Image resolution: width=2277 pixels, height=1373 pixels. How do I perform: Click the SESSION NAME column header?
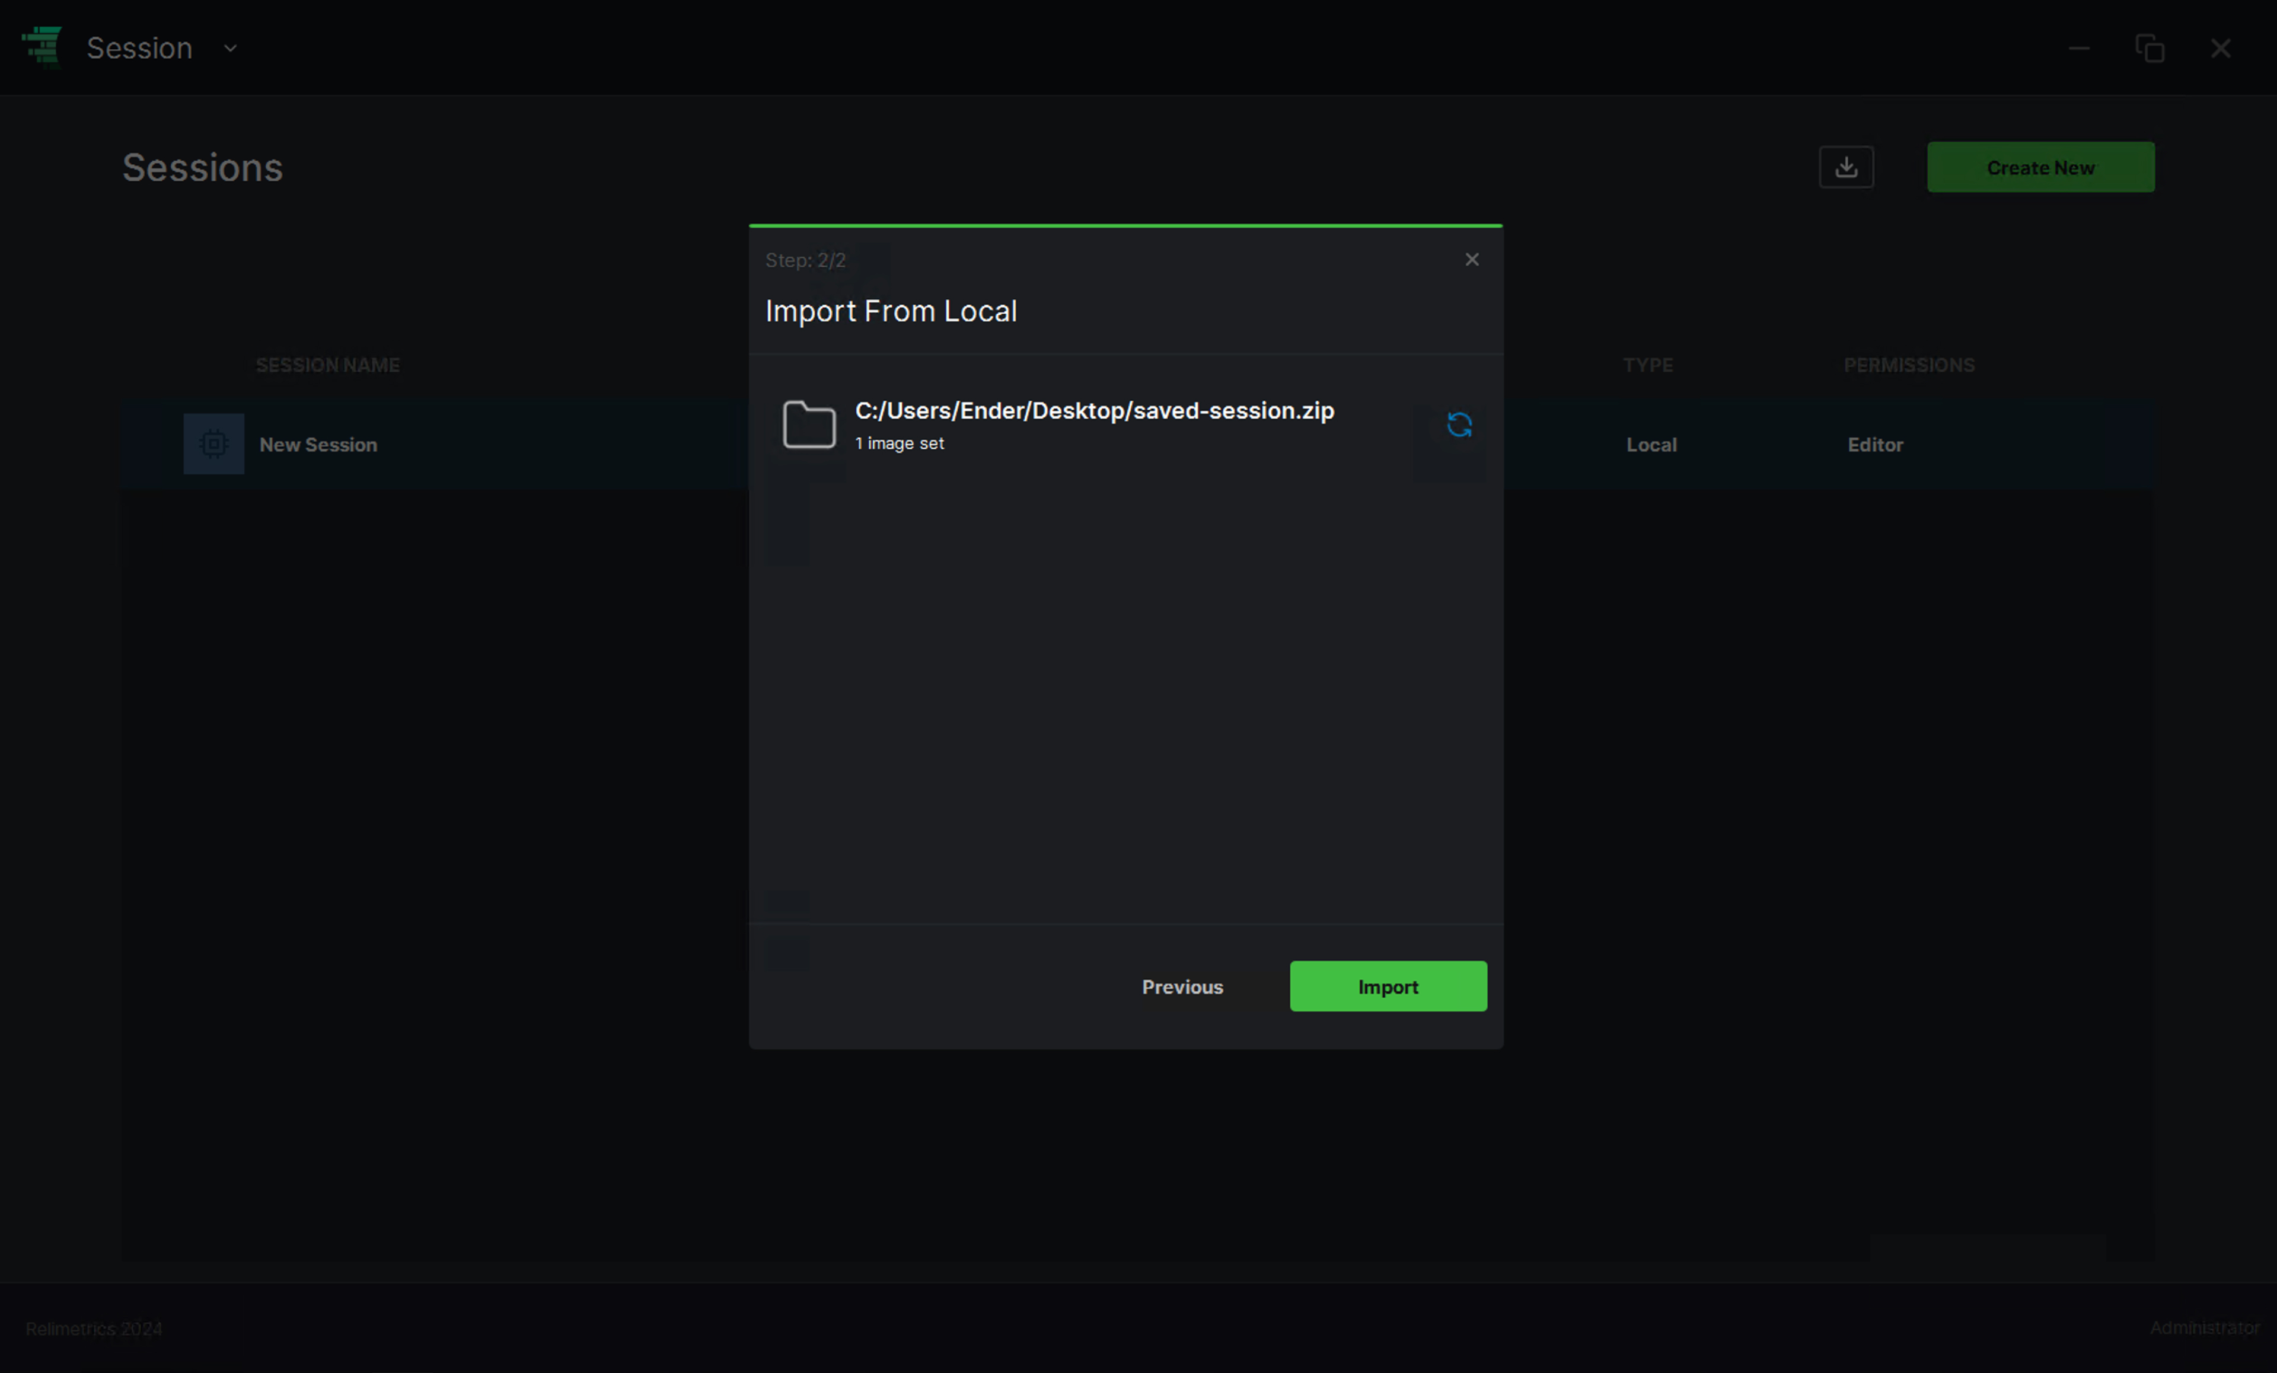[328, 365]
